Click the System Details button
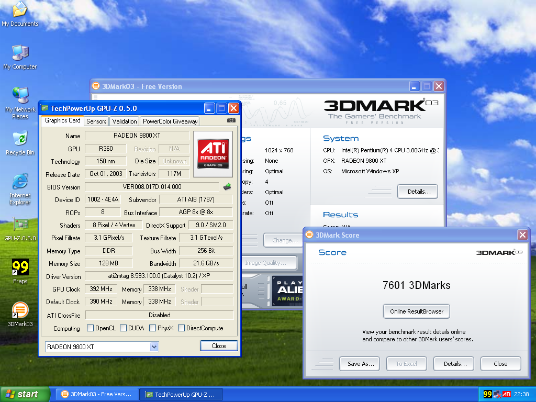 (418, 192)
